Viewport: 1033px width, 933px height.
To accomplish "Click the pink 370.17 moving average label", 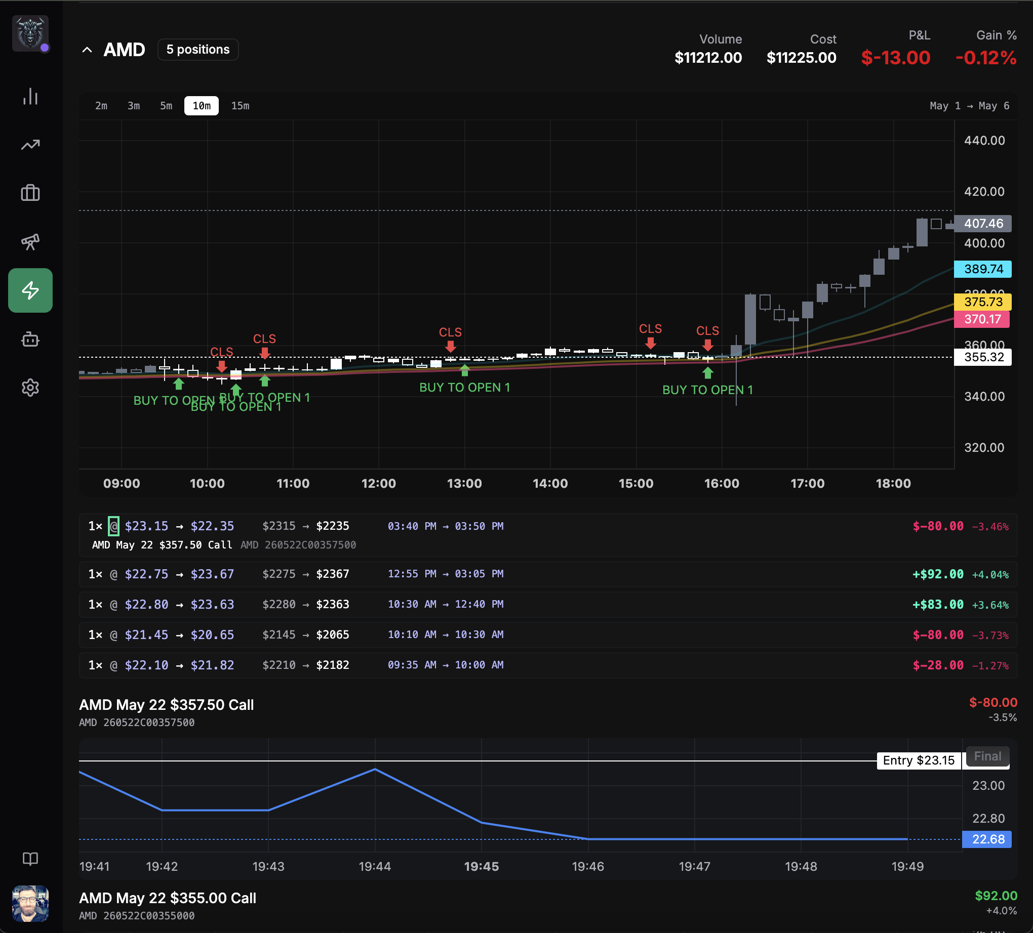I will click(x=982, y=319).
